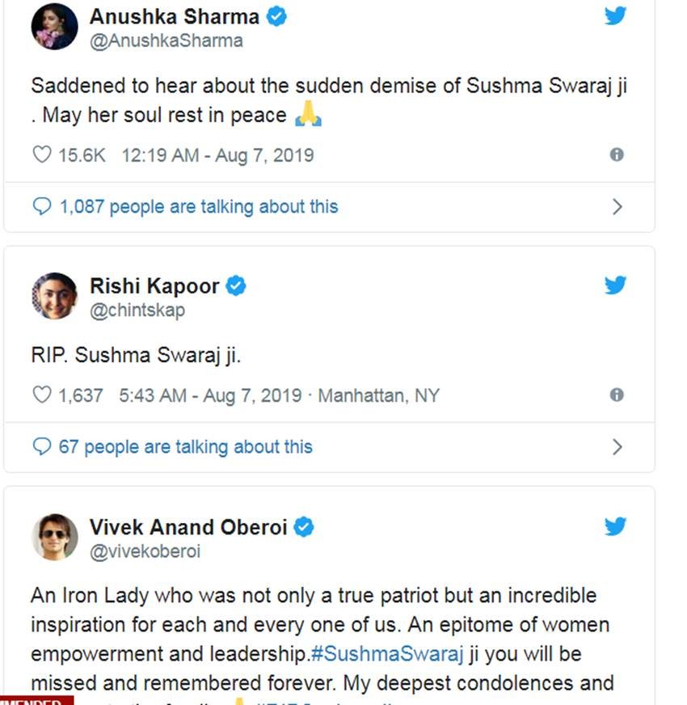Expand conversation arrow on Anushka Sharma tweet
This screenshot has width=687, height=705.
(617, 207)
